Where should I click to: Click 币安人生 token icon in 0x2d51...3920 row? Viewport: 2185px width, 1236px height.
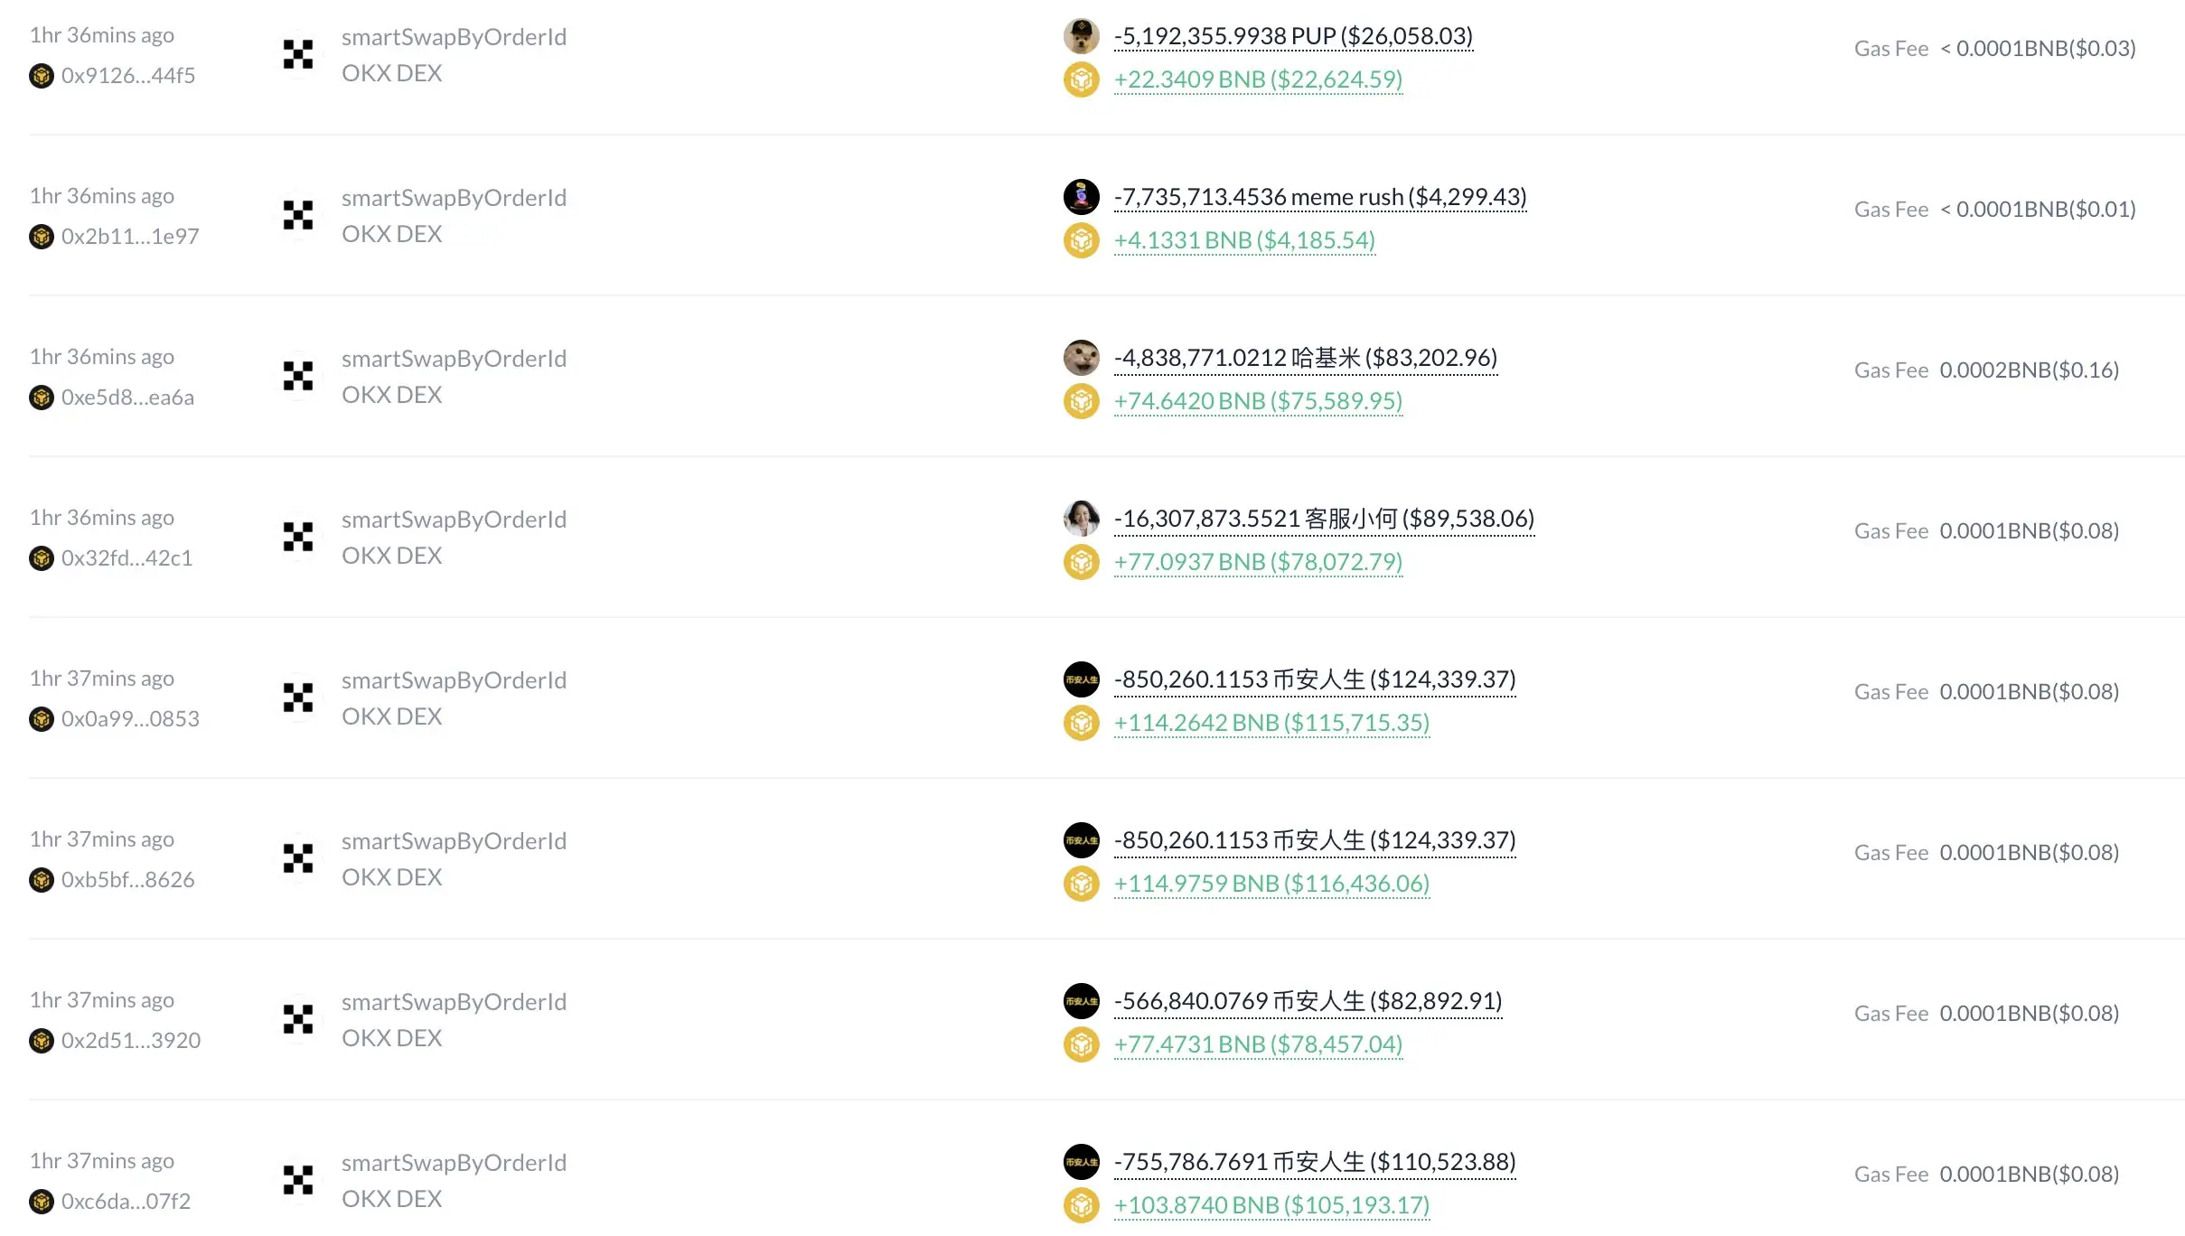click(1081, 1001)
